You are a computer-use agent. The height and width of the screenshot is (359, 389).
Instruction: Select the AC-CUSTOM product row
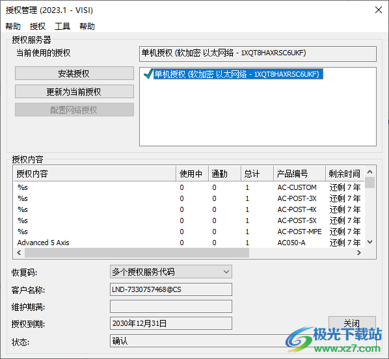(189, 187)
